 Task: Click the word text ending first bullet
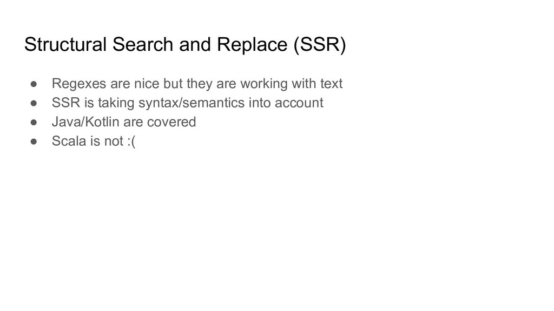coord(331,84)
